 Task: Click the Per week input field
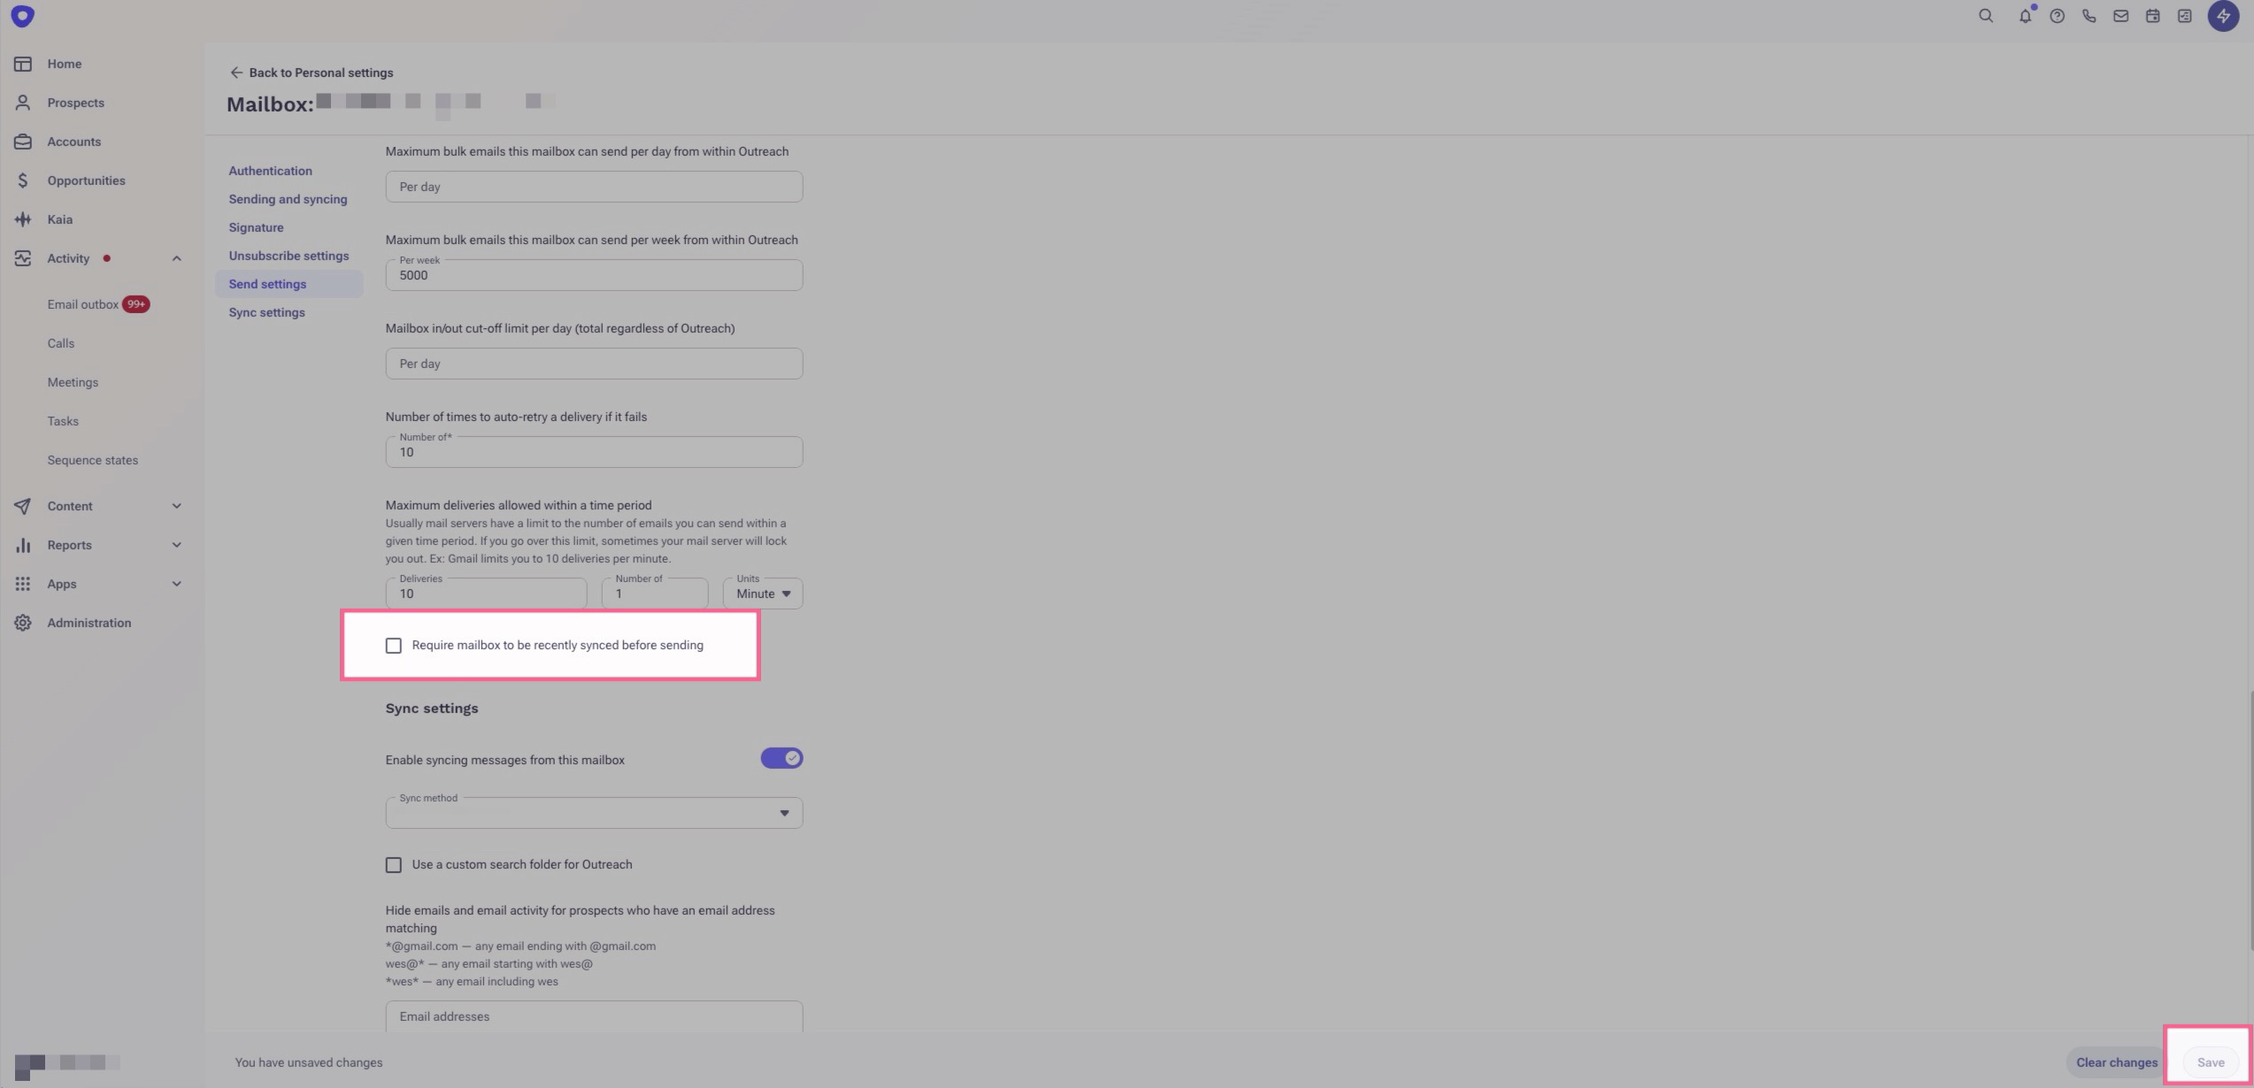[594, 275]
